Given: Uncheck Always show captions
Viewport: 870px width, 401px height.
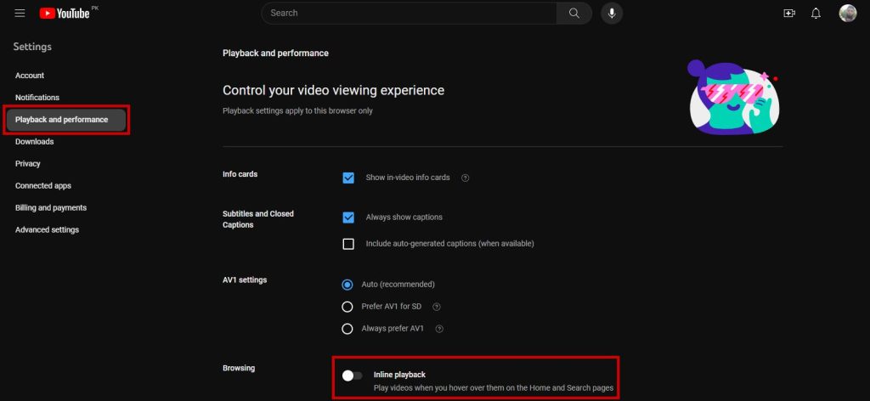Looking at the screenshot, I should [348, 217].
